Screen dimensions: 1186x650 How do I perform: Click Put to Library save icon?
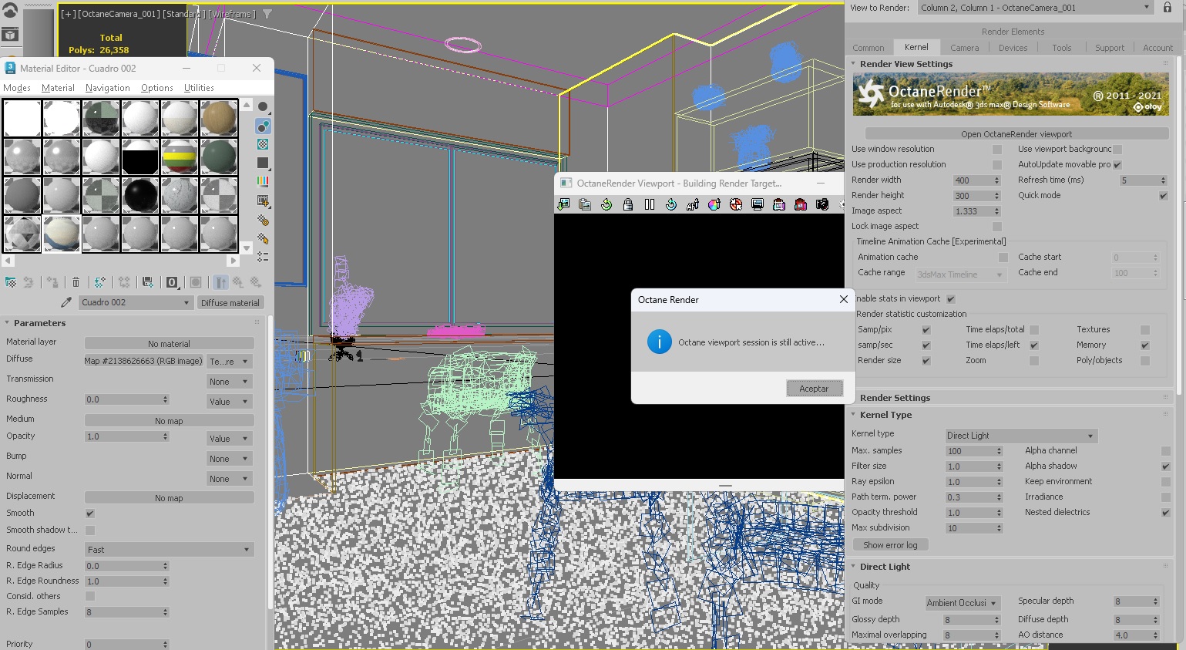click(148, 282)
